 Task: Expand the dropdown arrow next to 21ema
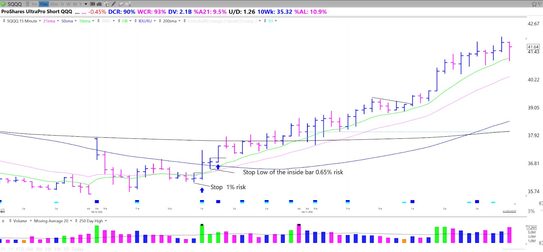coord(58,21)
